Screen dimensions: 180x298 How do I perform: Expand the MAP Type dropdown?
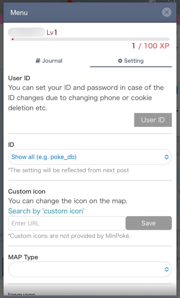tap(87, 269)
